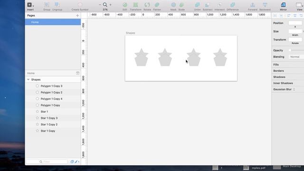Apply the Subtract boolean operation
304x171 pixels.
(x=208, y=5)
